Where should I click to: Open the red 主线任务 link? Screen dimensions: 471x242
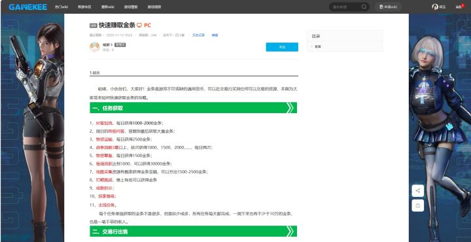pos(107,205)
